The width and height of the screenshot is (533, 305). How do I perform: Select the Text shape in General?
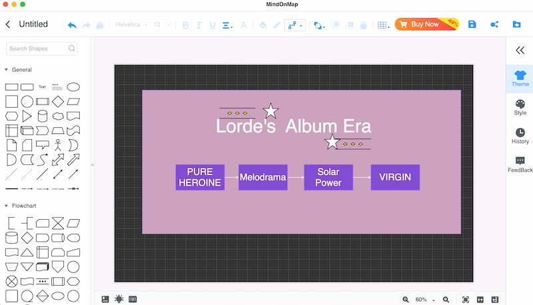click(42, 87)
